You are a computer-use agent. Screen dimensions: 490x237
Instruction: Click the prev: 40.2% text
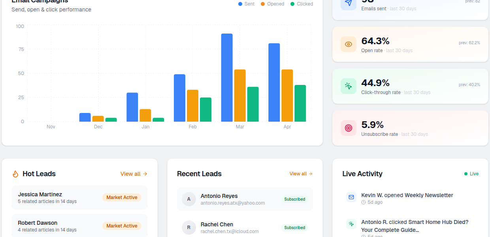point(469,85)
